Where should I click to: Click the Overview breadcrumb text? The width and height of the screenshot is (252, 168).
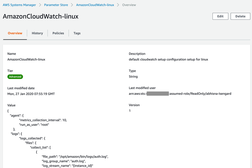click(x=129, y=5)
